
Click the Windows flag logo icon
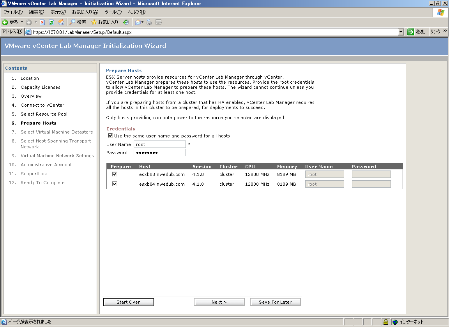(441, 12)
